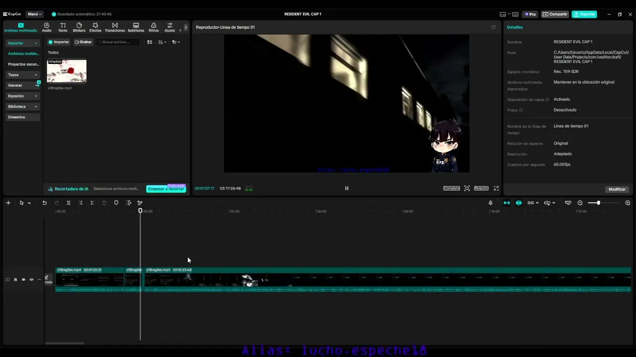The height and width of the screenshot is (357, 636).
Task: Click the trash delete icon in the timeline toolbar
Action: pos(104,203)
